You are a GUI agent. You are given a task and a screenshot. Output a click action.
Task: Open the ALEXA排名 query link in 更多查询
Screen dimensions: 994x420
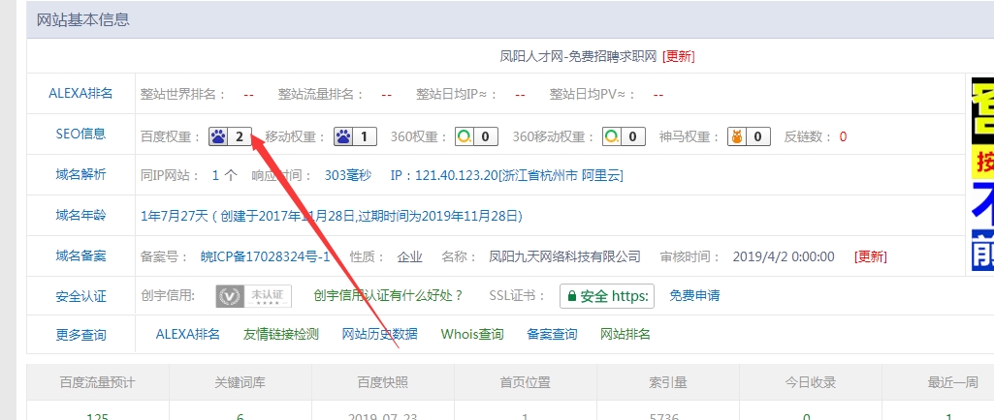point(187,334)
